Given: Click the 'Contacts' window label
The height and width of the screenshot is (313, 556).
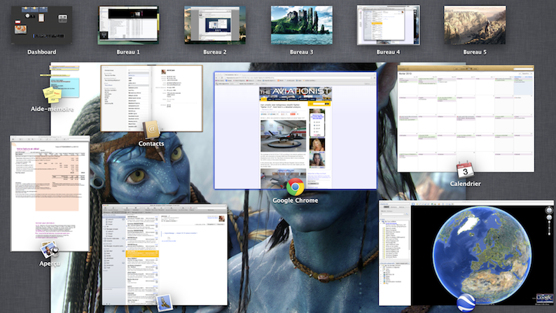Looking at the screenshot, I should (x=151, y=144).
